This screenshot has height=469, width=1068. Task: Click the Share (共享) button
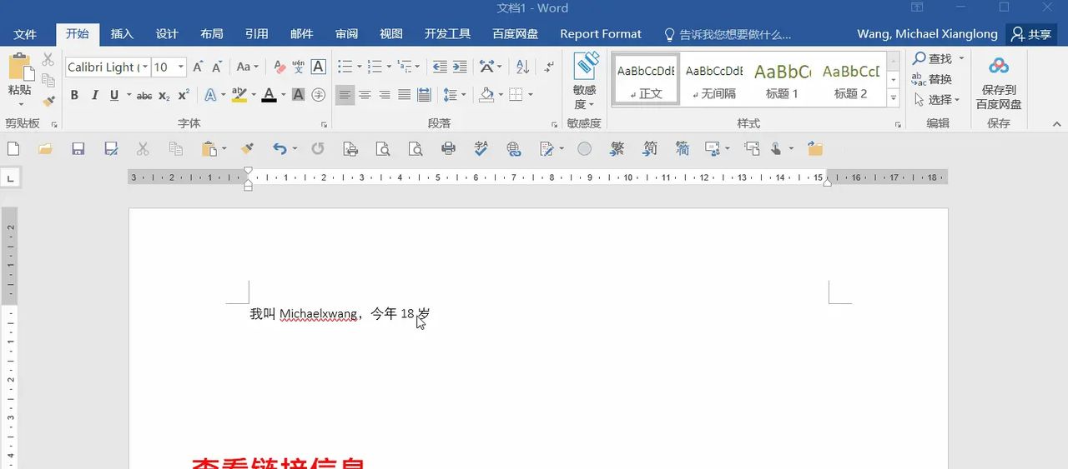tap(1031, 34)
